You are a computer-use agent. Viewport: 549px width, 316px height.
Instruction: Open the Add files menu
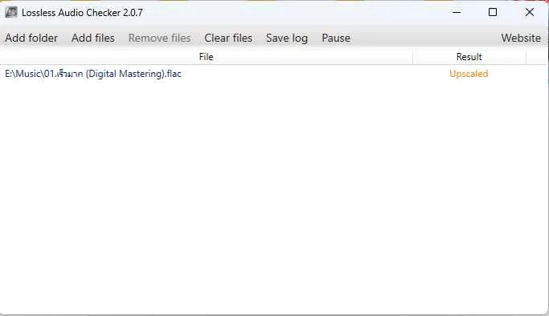point(92,38)
